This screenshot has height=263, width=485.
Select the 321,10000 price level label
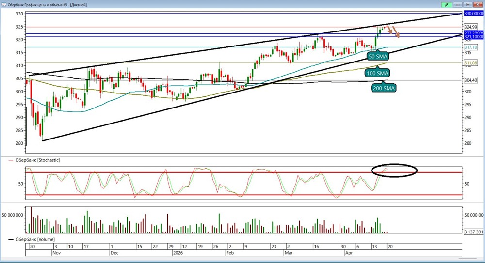point(473,37)
